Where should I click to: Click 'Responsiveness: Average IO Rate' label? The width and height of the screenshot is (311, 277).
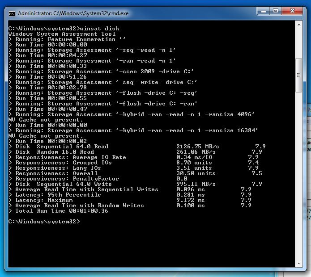(x=71, y=157)
